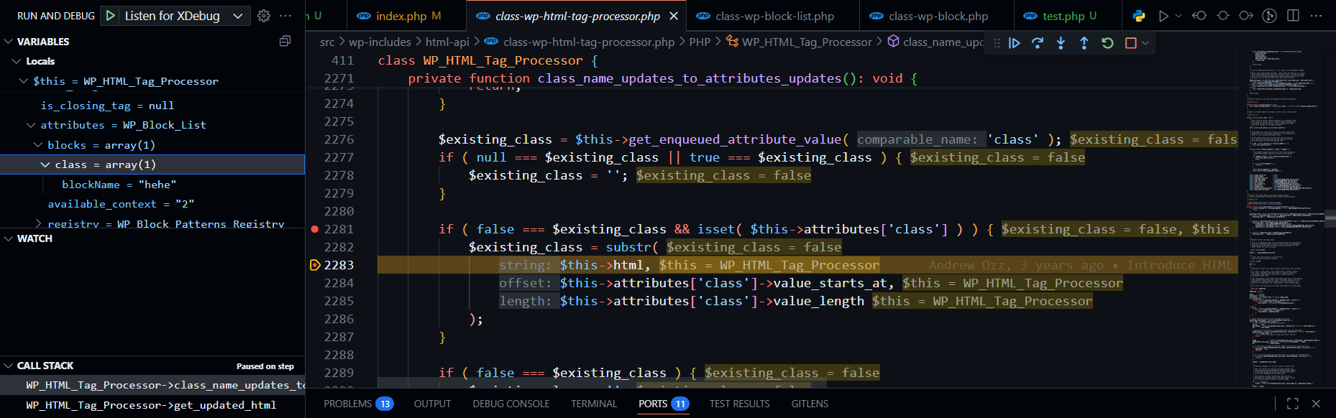The image size is (1336, 418).
Task: Maximize the bottom panel size
Action: 1292,404
